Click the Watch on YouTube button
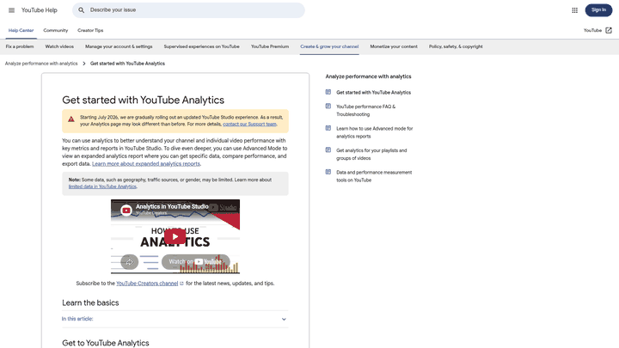This screenshot has width=619, height=348. click(196, 262)
